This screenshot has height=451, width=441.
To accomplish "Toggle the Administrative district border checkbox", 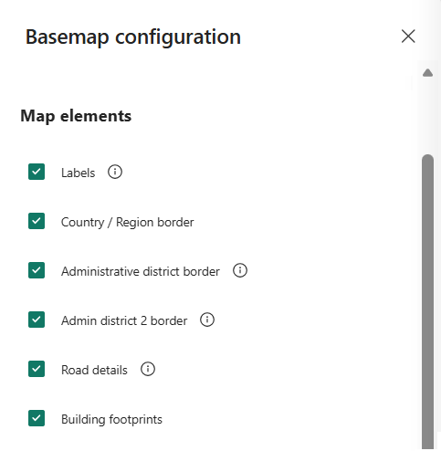I will click(37, 270).
